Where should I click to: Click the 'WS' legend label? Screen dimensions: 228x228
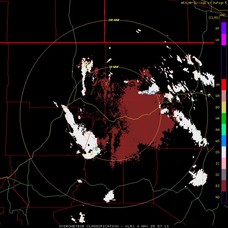(x=217, y=141)
